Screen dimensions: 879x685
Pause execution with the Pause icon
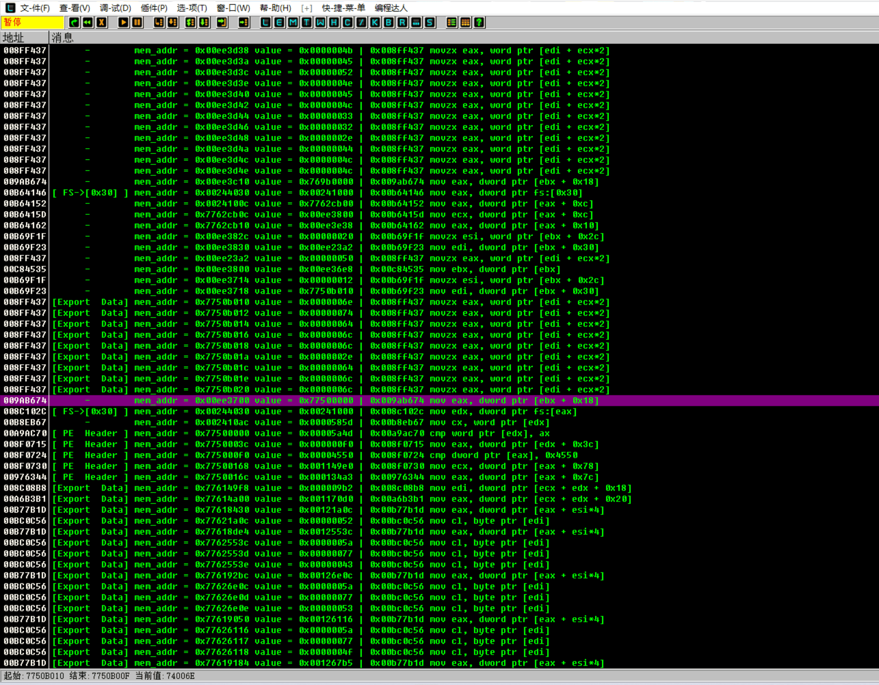137,22
